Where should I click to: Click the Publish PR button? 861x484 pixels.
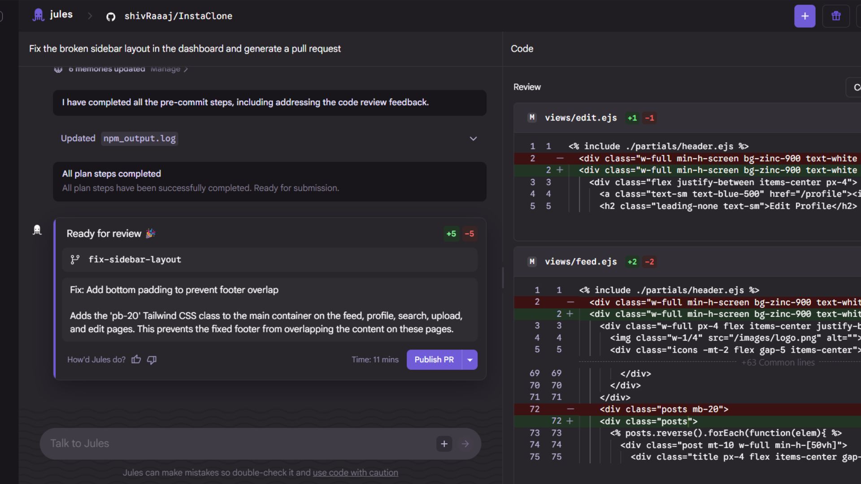click(434, 359)
